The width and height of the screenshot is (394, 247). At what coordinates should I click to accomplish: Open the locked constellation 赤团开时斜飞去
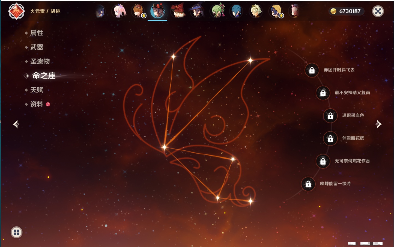(x=312, y=70)
